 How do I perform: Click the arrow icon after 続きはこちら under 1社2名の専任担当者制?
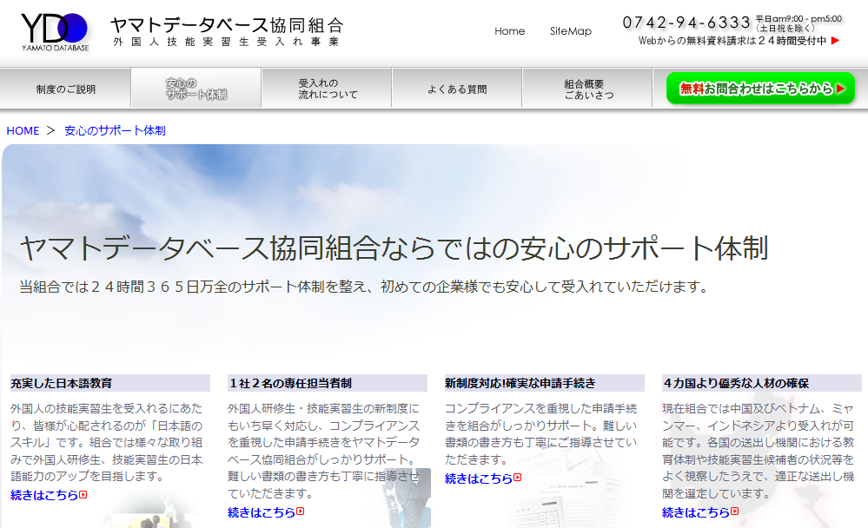tap(300, 511)
